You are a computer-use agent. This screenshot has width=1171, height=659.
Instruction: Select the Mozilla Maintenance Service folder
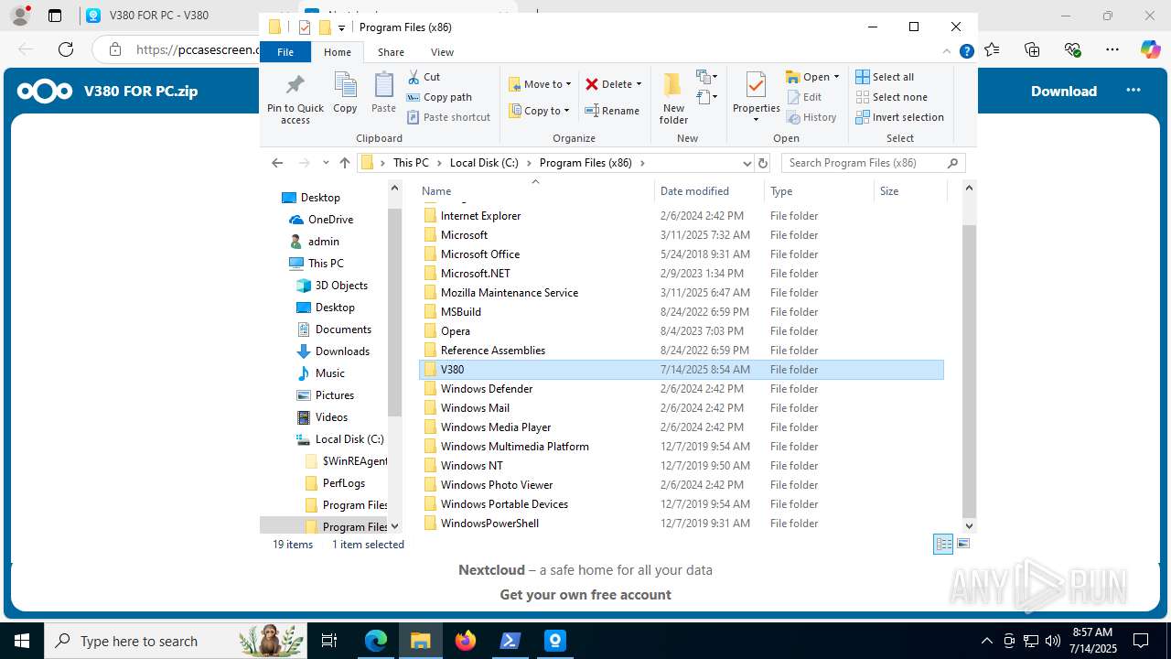(682, 293)
